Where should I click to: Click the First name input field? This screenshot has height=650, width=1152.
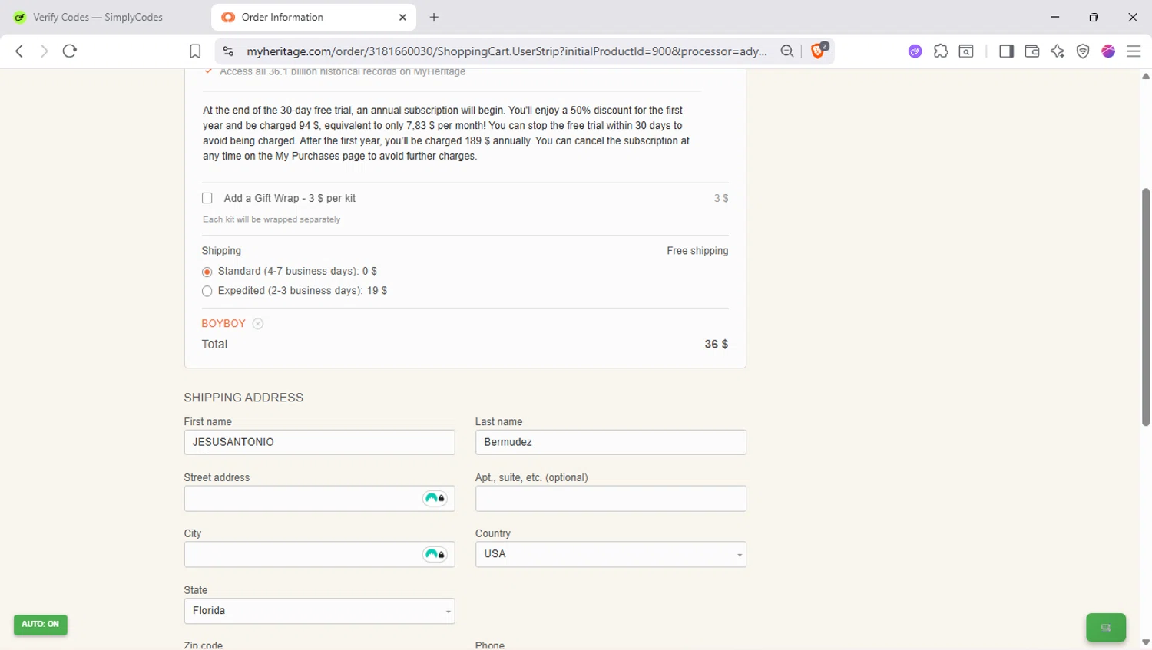point(319,442)
